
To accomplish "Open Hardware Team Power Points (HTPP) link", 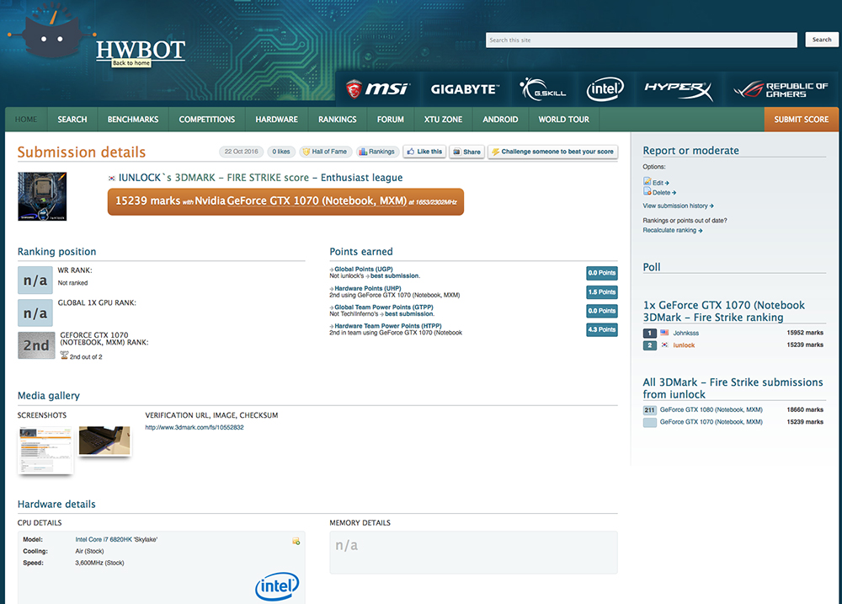I will [387, 326].
